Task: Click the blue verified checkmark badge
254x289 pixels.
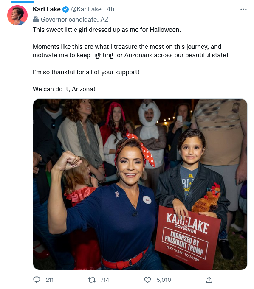Action: click(x=65, y=9)
